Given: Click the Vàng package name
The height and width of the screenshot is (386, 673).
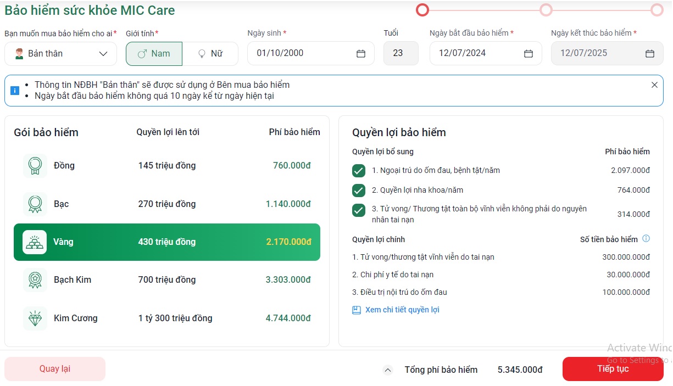Looking at the screenshot, I should pos(64,242).
